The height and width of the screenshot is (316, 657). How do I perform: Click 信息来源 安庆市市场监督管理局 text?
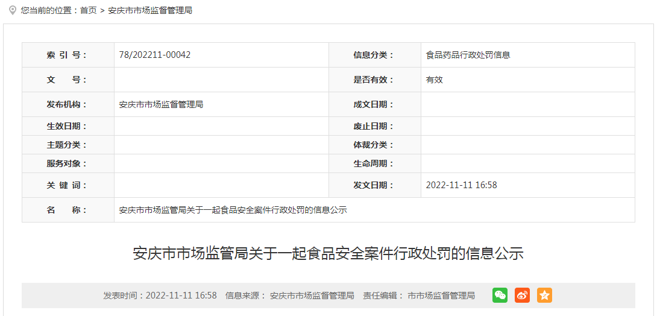290,295
